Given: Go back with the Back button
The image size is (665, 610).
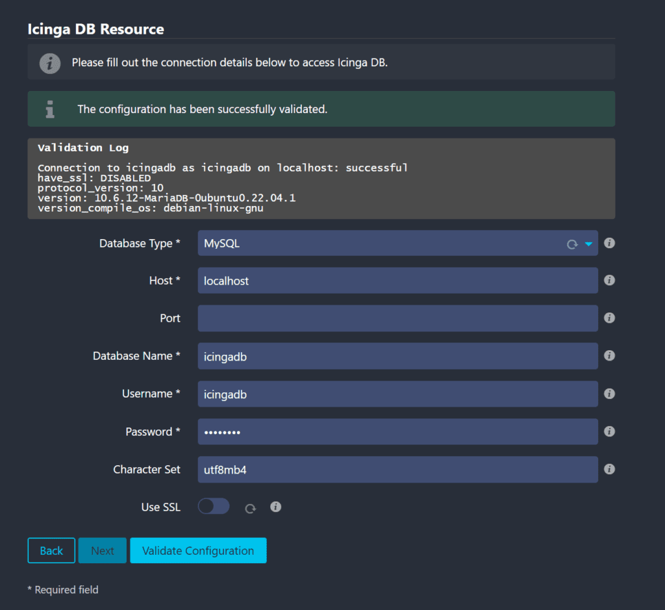Looking at the screenshot, I should (51, 550).
